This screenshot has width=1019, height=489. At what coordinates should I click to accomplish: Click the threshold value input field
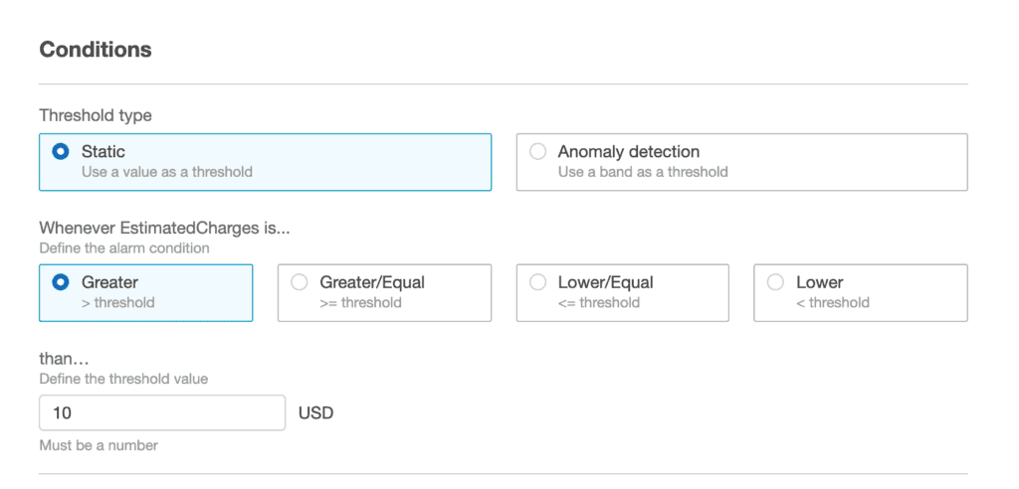click(x=162, y=412)
